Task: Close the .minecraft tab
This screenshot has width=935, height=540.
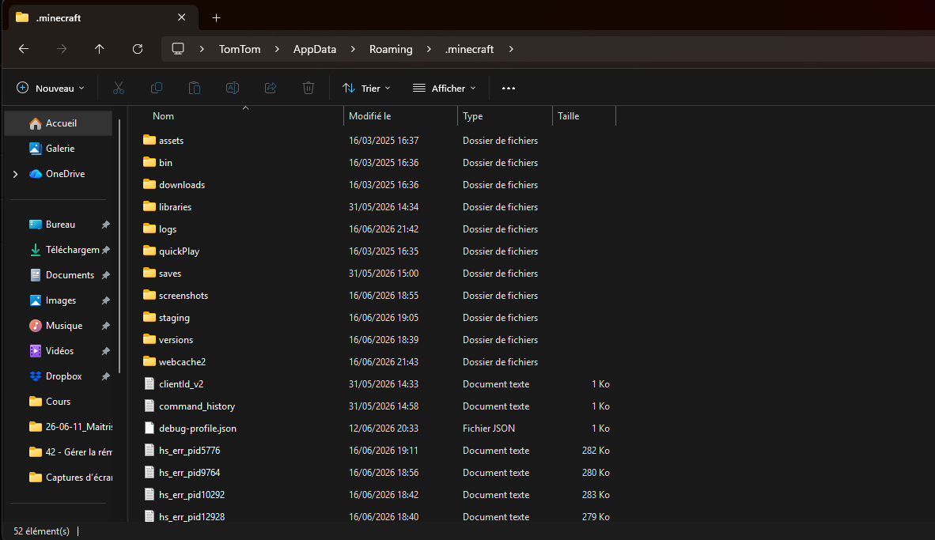Action: pyautogui.click(x=182, y=17)
